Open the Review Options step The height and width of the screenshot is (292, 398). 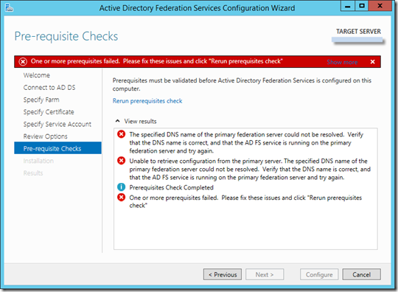pyautogui.click(x=45, y=136)
